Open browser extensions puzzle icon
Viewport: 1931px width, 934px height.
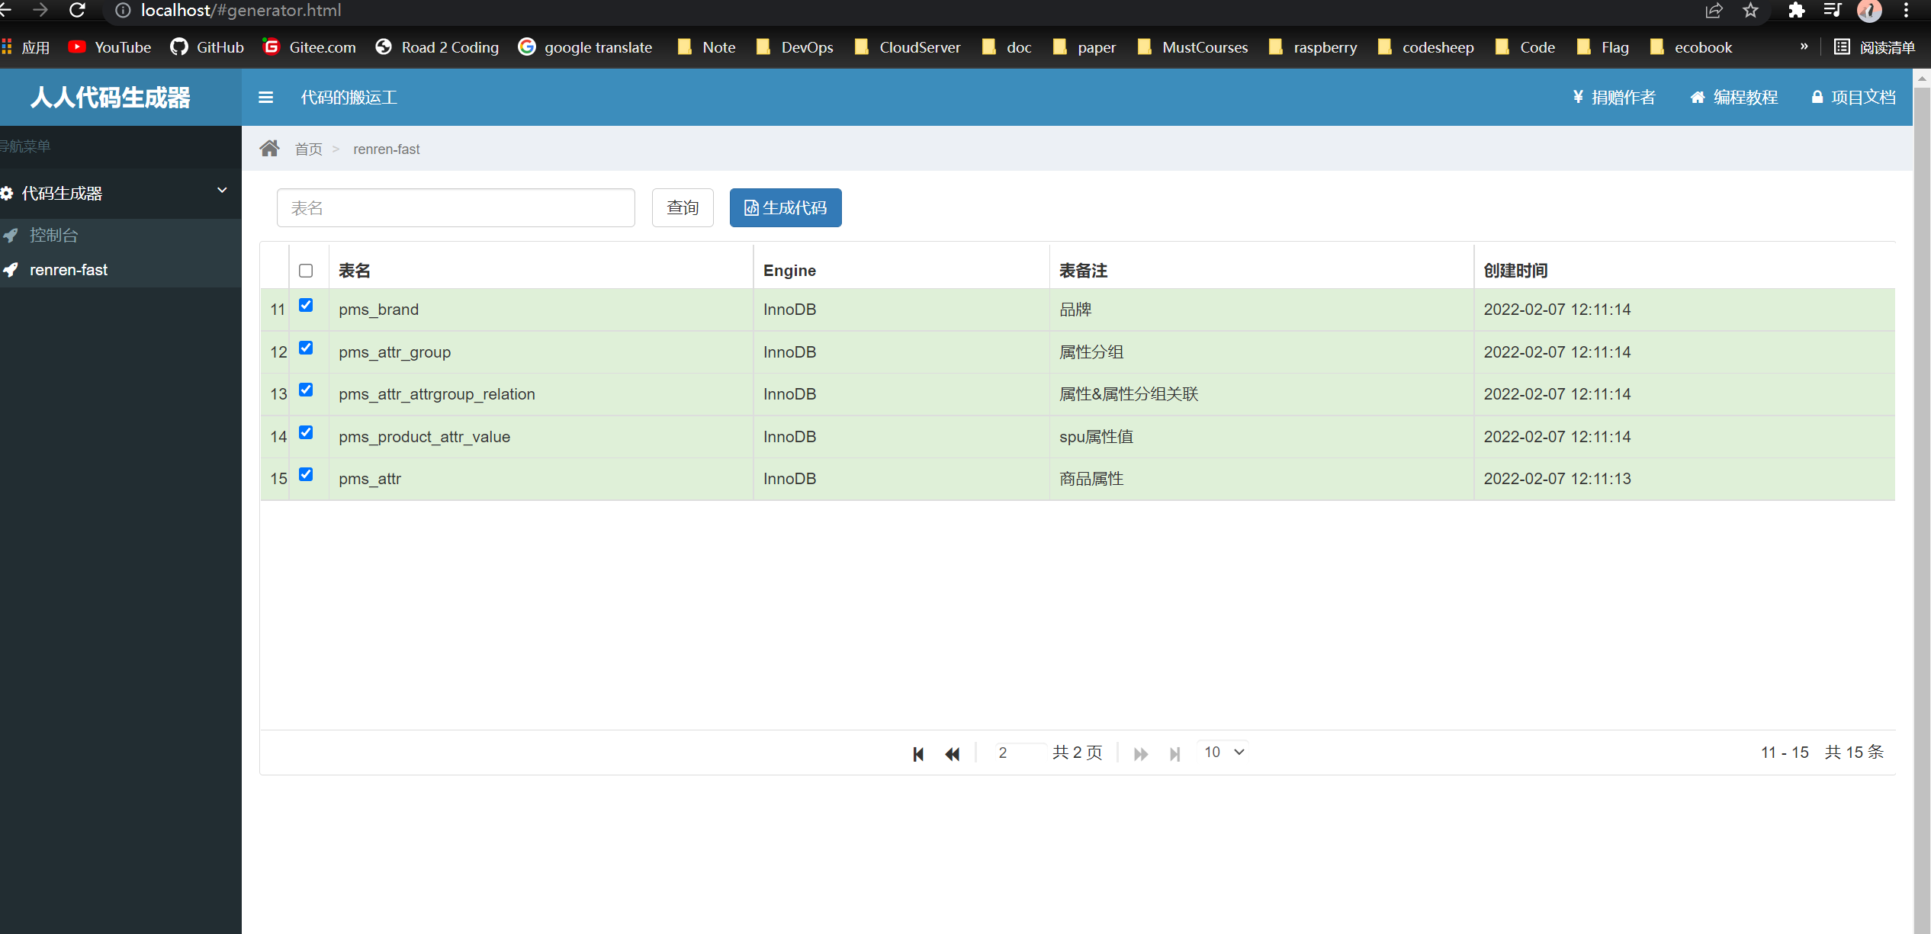click(1796, 11)
